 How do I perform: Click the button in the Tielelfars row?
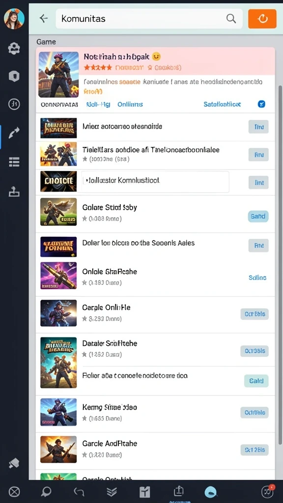click(258, 155)
